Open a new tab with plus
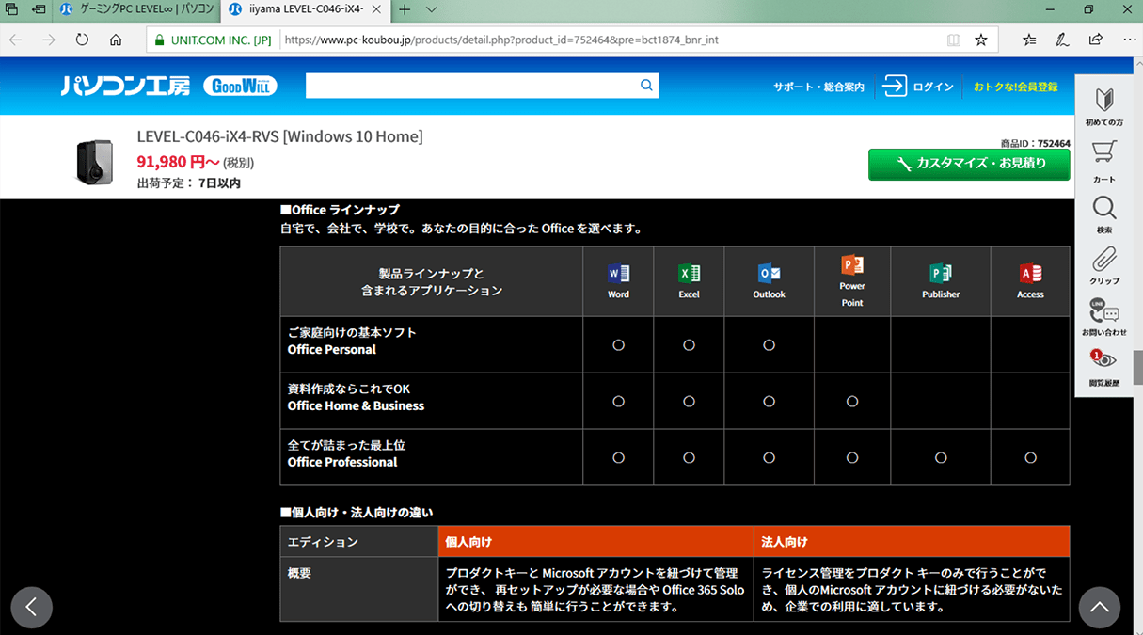The image size is (1143, 635). click(x=405, y=9)
